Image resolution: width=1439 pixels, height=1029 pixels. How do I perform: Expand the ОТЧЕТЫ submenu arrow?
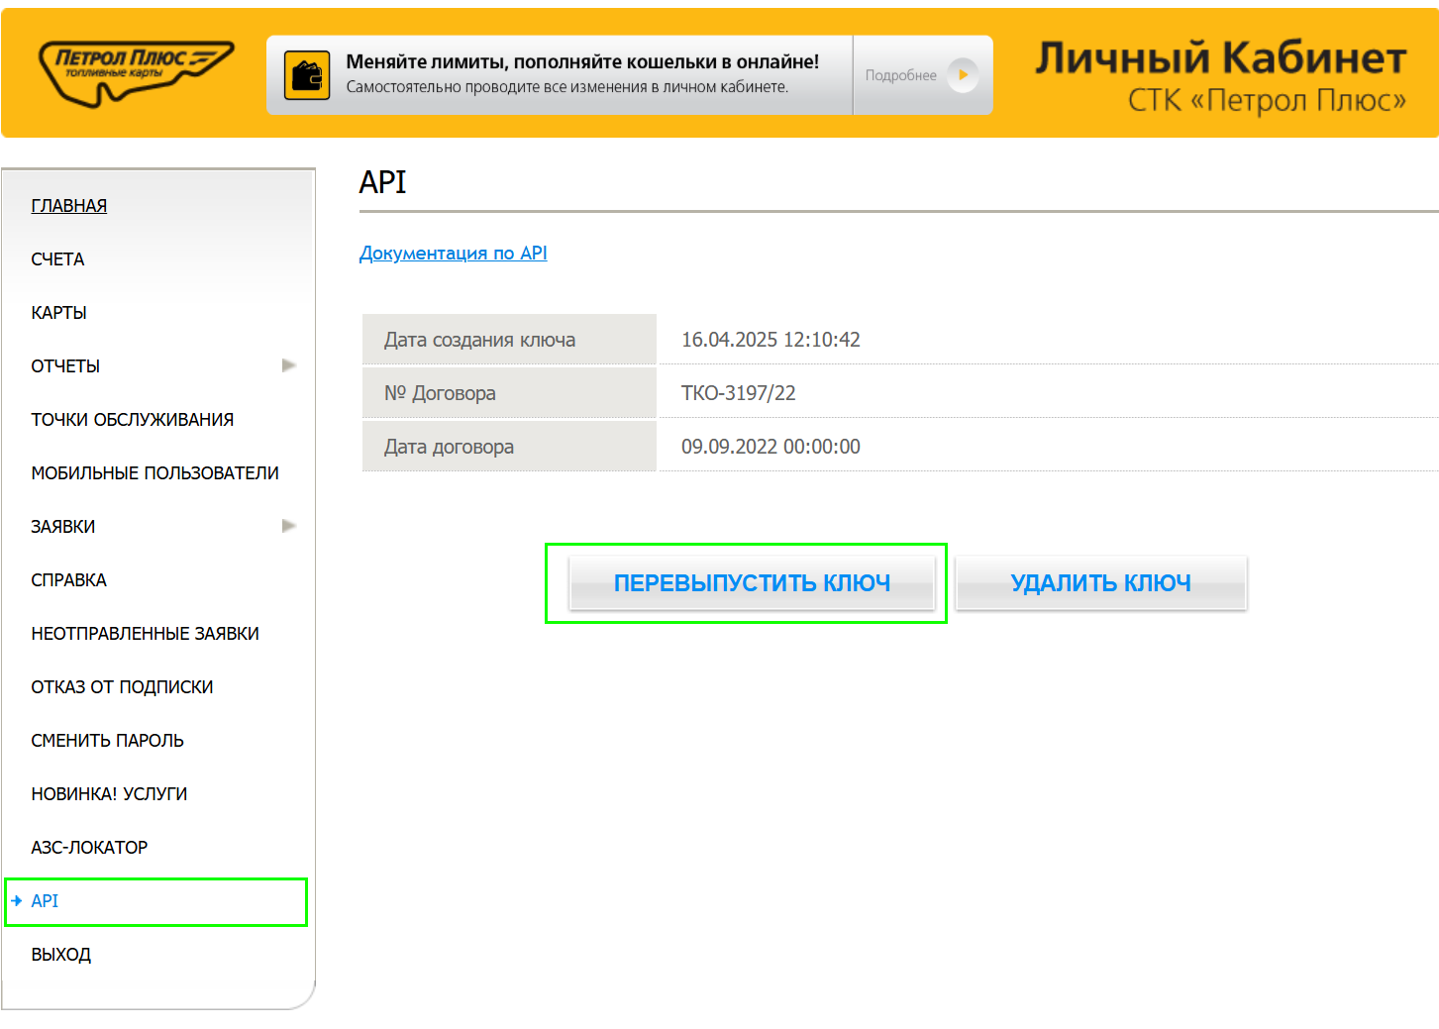pyautogui.click(x=288, y=365)
